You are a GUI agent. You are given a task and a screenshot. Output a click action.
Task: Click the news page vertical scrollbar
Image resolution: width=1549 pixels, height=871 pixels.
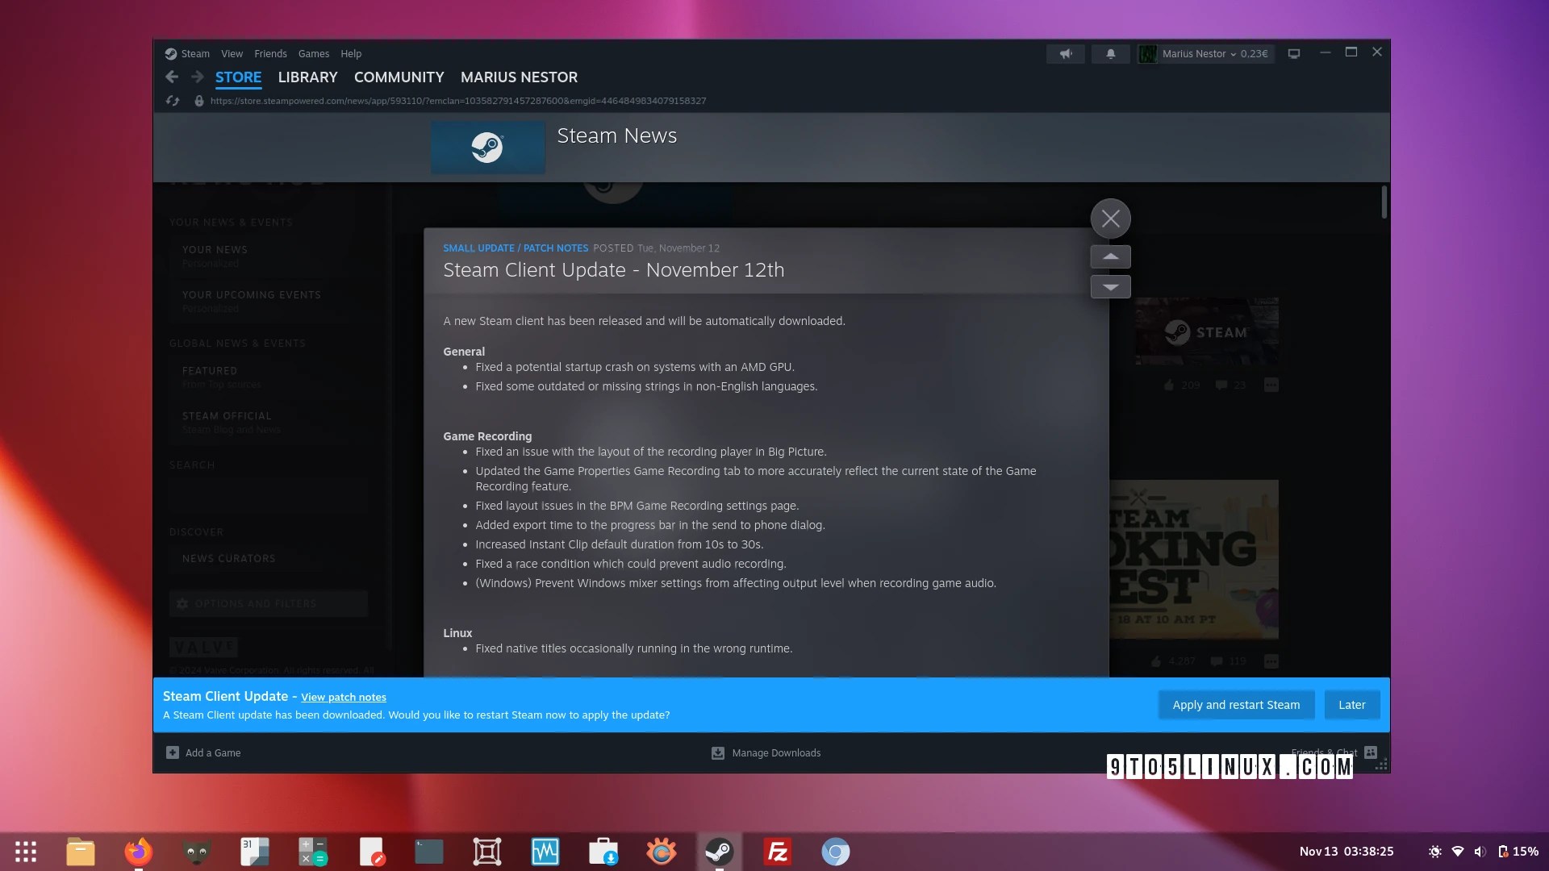1384,203
